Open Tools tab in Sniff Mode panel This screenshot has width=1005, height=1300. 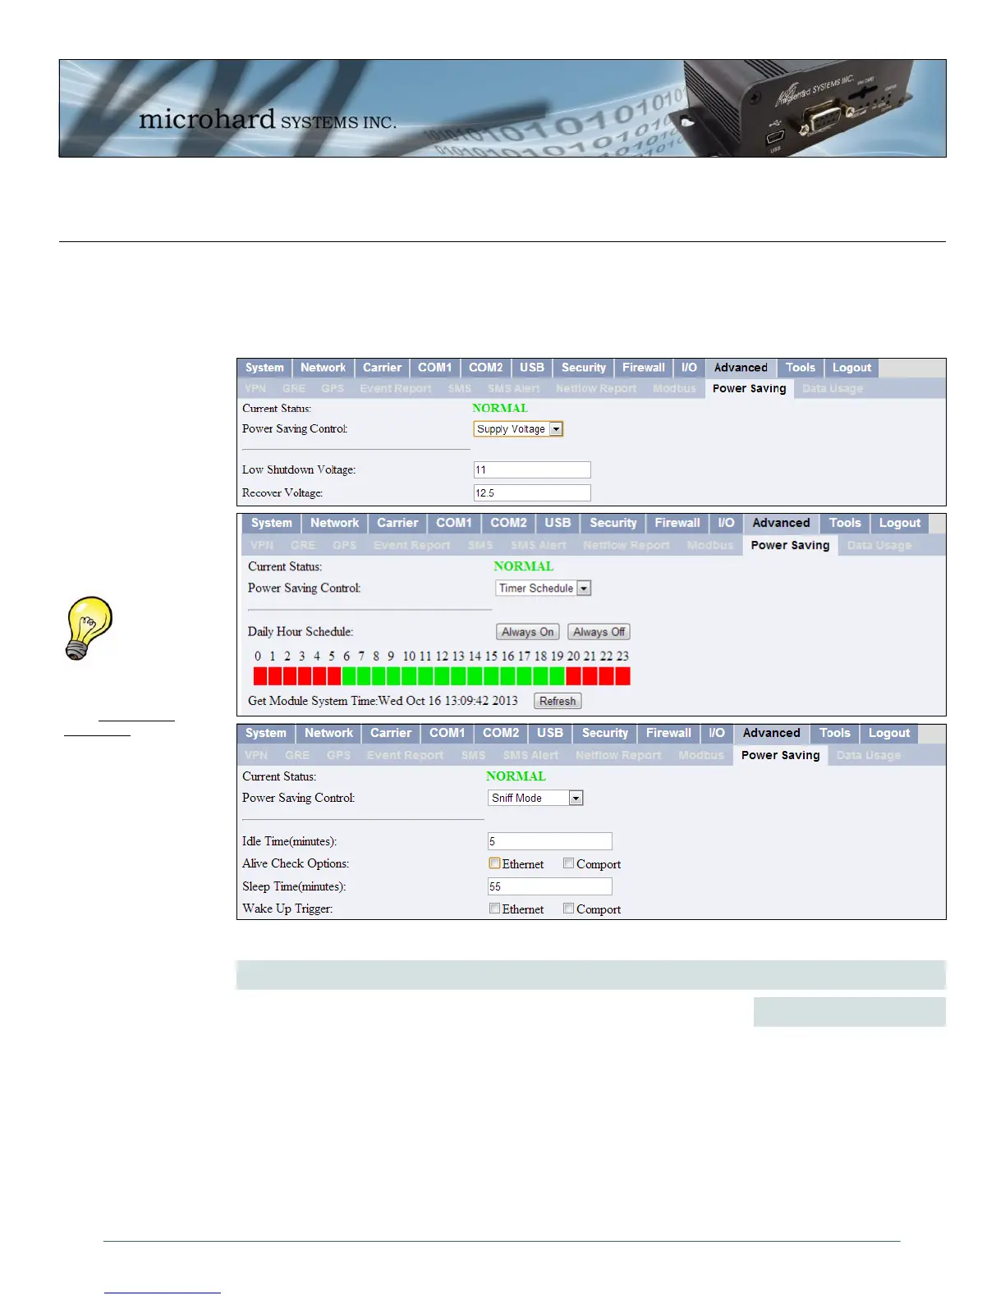835,733
